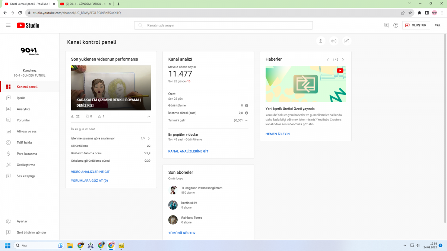Click VİDEO ANALİZLERİNE GİT link
Viewport: 447px width, 251px height.
point(90,172)
